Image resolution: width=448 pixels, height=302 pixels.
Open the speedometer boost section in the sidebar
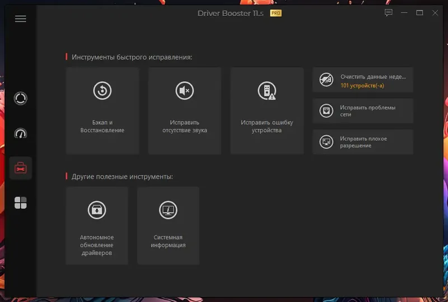pyautogui.click(x=20, y=133)
